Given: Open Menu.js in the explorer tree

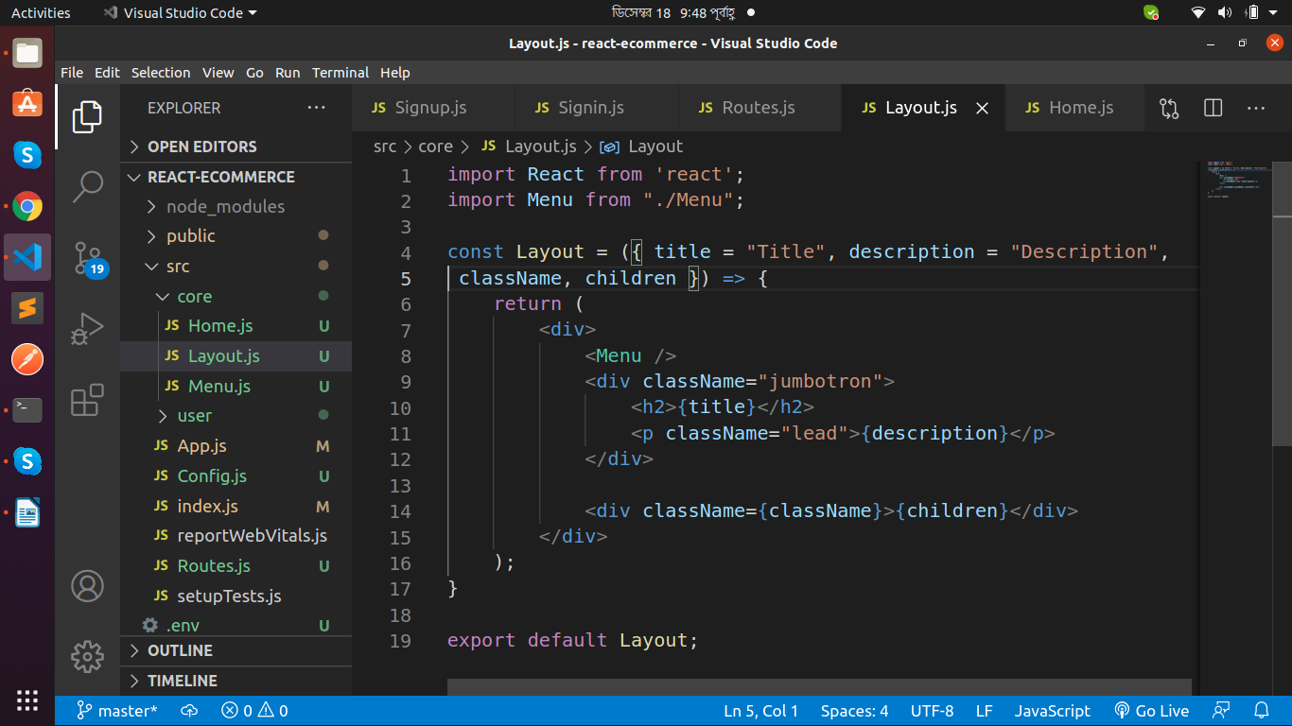Looking at the screenshot, I should [218, 386].
